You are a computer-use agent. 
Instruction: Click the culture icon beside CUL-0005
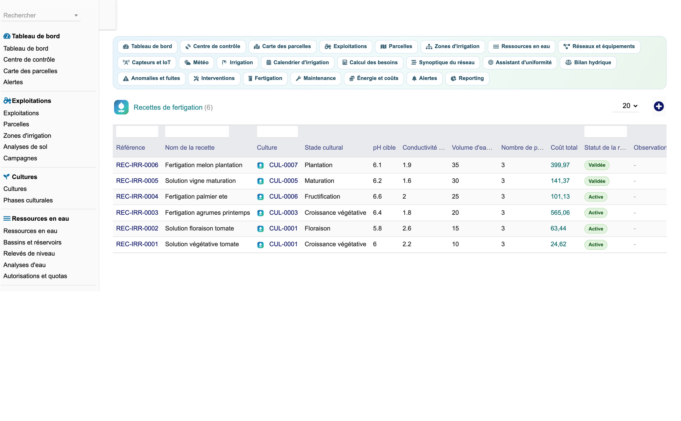tap(260, 181)
